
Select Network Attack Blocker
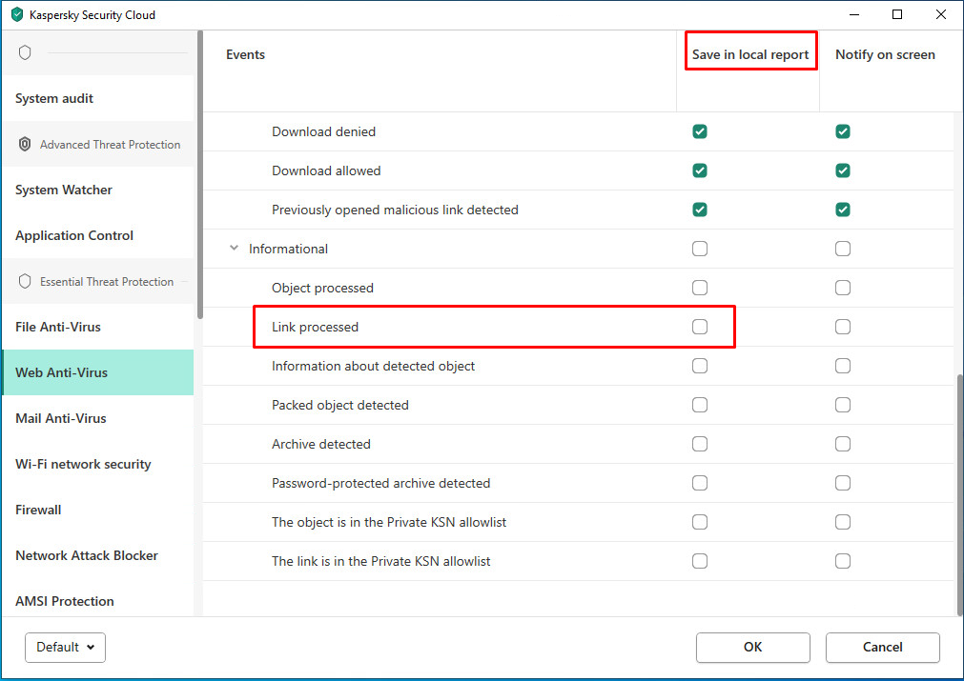[x=98, y=555]
